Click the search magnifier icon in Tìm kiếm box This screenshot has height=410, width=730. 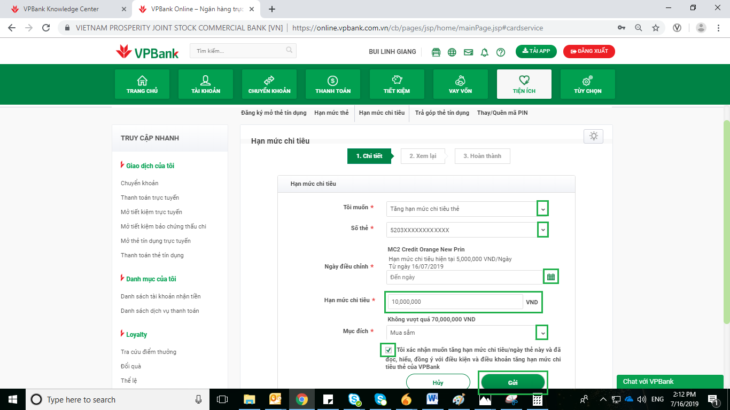(289, 51)
